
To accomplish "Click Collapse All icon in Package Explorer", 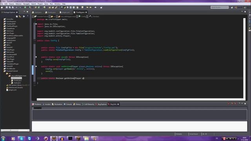I will pyautogui.click(x=17, y=16).
